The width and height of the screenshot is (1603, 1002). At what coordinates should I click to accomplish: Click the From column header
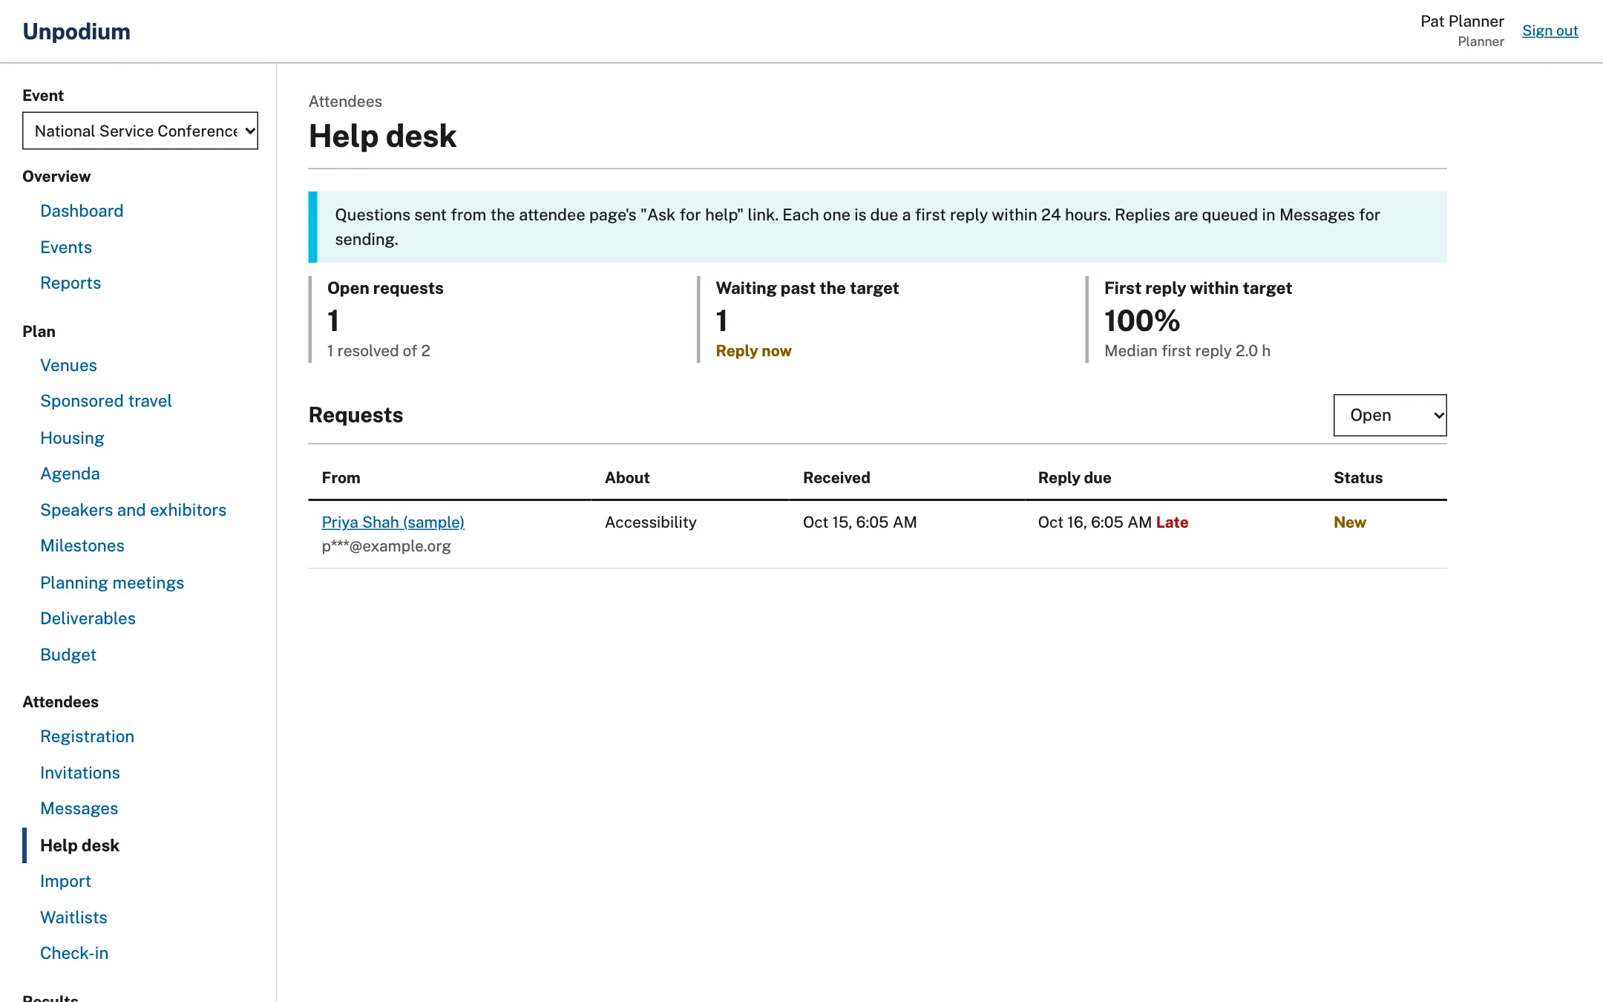(341, 477)
